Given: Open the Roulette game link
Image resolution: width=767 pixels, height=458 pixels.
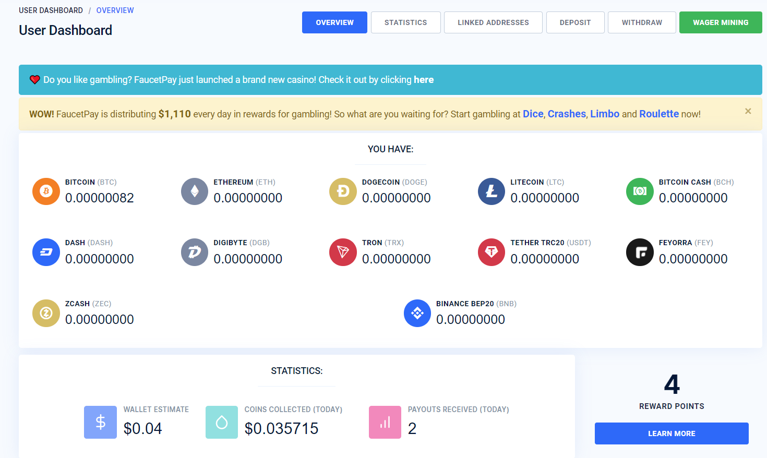Looking at the screenshot, I should coord(659,114).
